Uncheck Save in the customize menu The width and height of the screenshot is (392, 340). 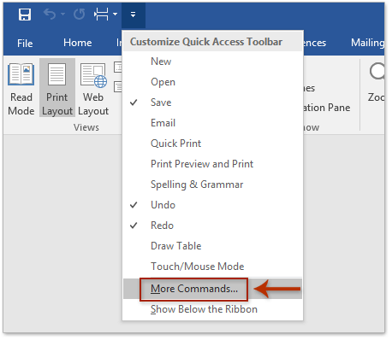(x=212, y=103)
